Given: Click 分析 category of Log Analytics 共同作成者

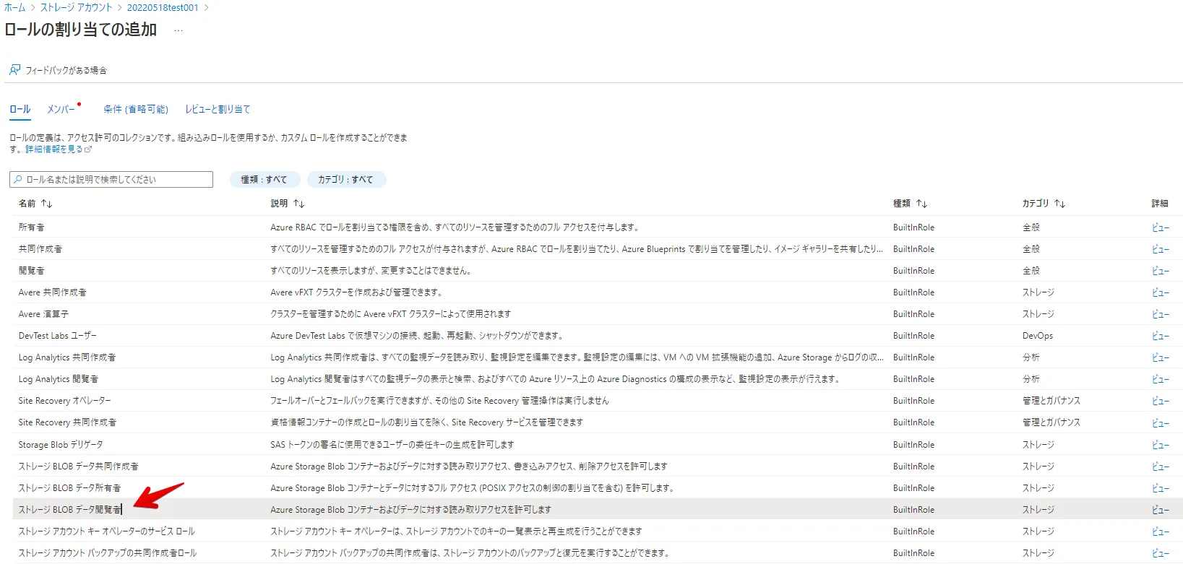Looking at the screenshot, I should tap(1031, 357).
